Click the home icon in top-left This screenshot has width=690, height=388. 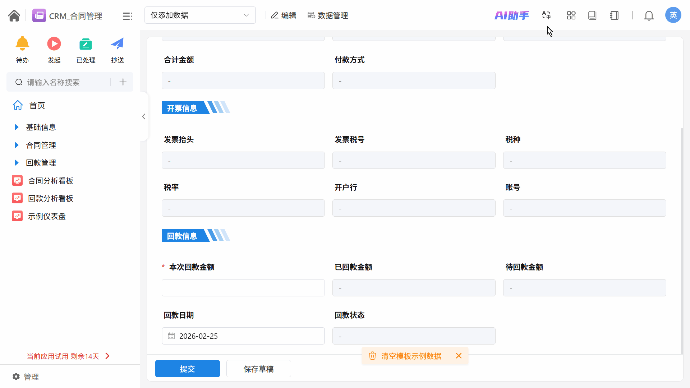[x=14, y=16]
